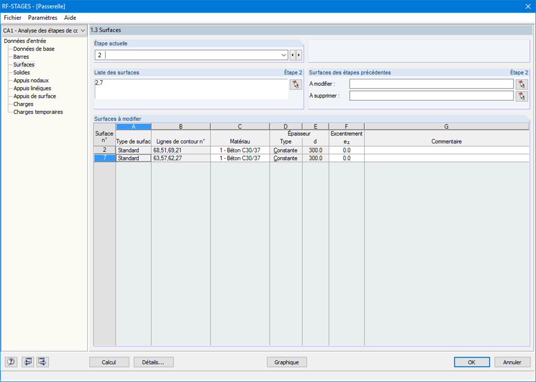Click contour lines cell 68,51,69,21
The height and width of the screenshot is (382, 536).
click(181, 150)
